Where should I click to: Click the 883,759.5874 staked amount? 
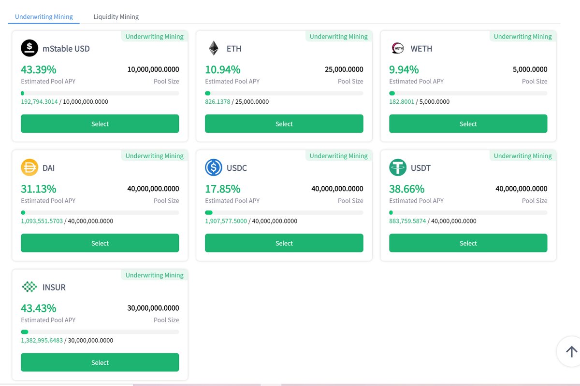[x=407, y=221]
